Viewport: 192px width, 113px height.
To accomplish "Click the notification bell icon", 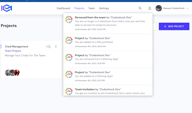I will tap(150, 8).
